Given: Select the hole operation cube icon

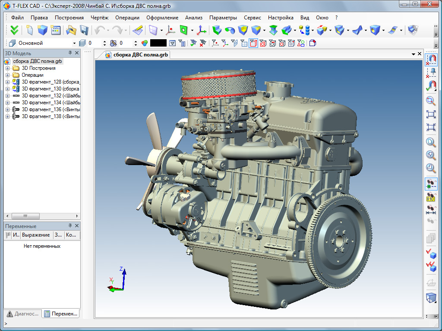Looking at the screenshot, I should click(x=375, y=30).
